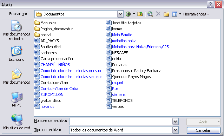Screen dimensions: 224x136
Task: Open the Views dropdown arrow
Action: tap(180, 14)
